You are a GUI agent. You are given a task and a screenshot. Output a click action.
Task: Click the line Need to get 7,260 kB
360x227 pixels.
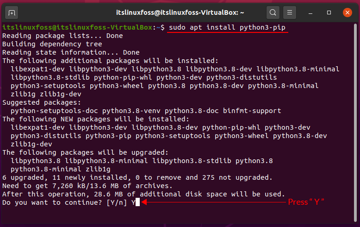87,186
